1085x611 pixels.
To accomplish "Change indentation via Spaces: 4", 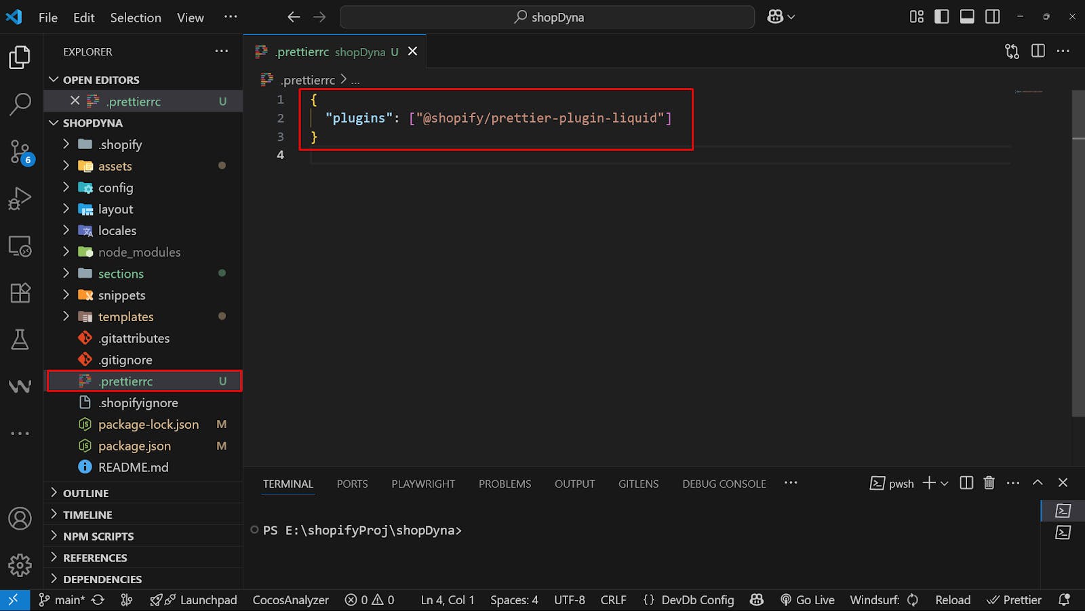I will (514, 600).
